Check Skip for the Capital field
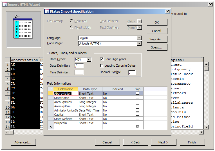This screenshot has height=151, width=215. [x=137, y=114]
